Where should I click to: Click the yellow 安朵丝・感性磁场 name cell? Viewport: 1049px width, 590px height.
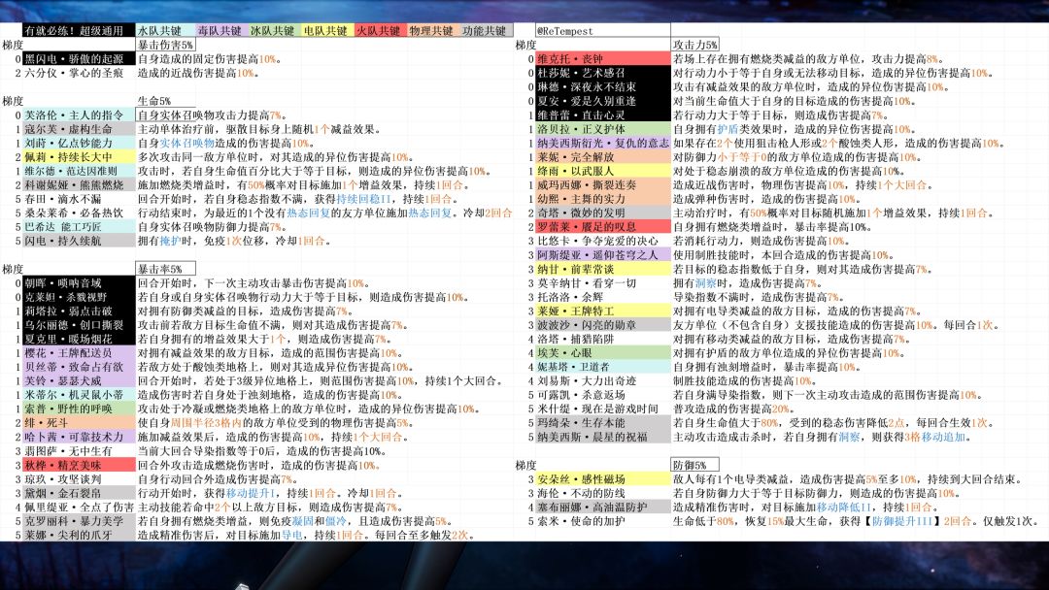pos(603,479)
